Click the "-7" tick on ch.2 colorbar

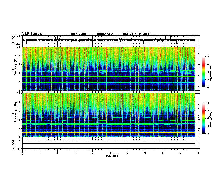coord(208,133)
